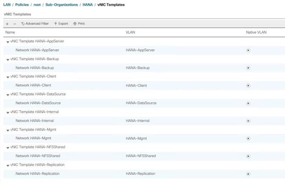Go to HANA in breadcrumb
The height and width of the screenshot is (185, 285).
[87, 5]
